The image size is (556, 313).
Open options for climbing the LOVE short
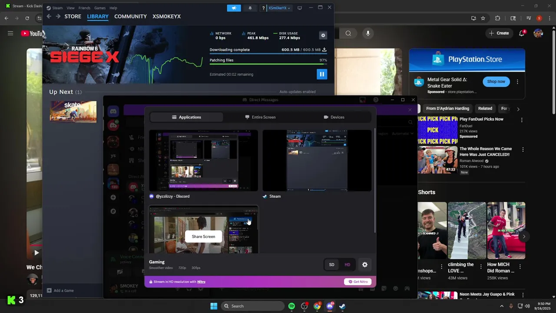[x=480, y=266]
